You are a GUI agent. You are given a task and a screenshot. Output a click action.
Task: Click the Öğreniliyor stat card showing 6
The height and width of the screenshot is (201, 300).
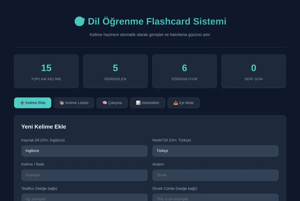click(184, 71)
